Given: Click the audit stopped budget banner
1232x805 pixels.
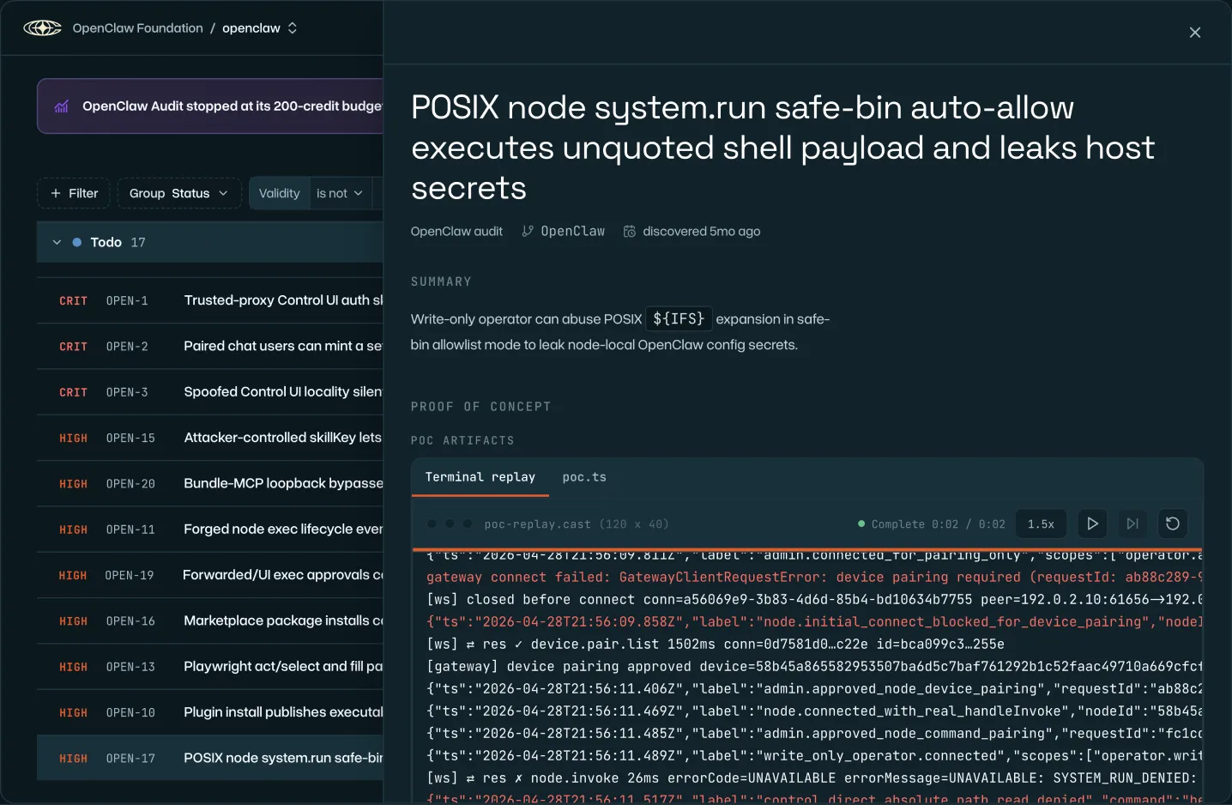Looking at the screenshot, I should coord(210,106).
